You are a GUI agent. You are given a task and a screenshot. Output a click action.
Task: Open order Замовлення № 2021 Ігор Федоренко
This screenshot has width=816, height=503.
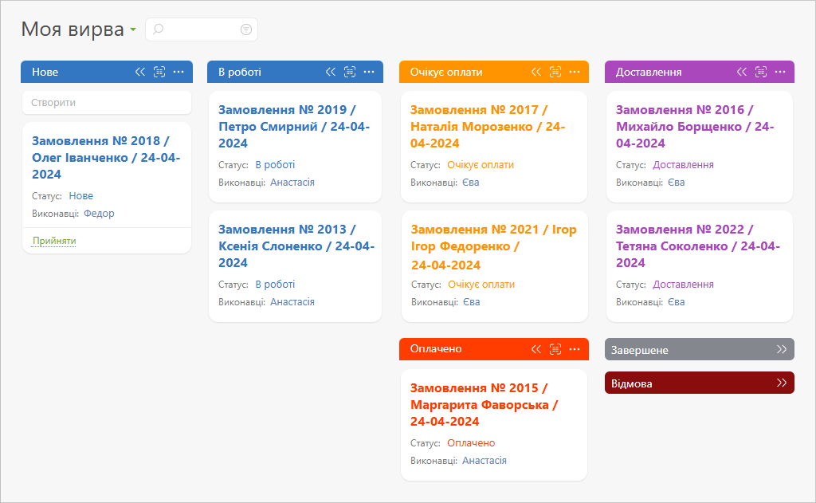pyautogui.click(x=494, y=247)
